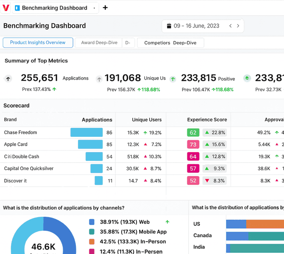The height and width of the screenshot is (254, 284).
Task: Select the Chase Freedom brand row
Action: (142, 133)
